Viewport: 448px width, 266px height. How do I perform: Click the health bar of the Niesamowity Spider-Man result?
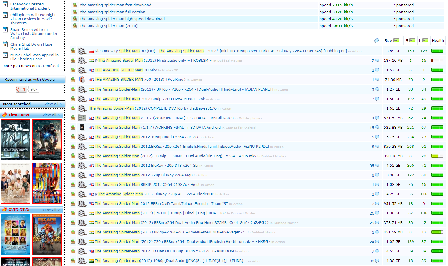click(437, 50)
